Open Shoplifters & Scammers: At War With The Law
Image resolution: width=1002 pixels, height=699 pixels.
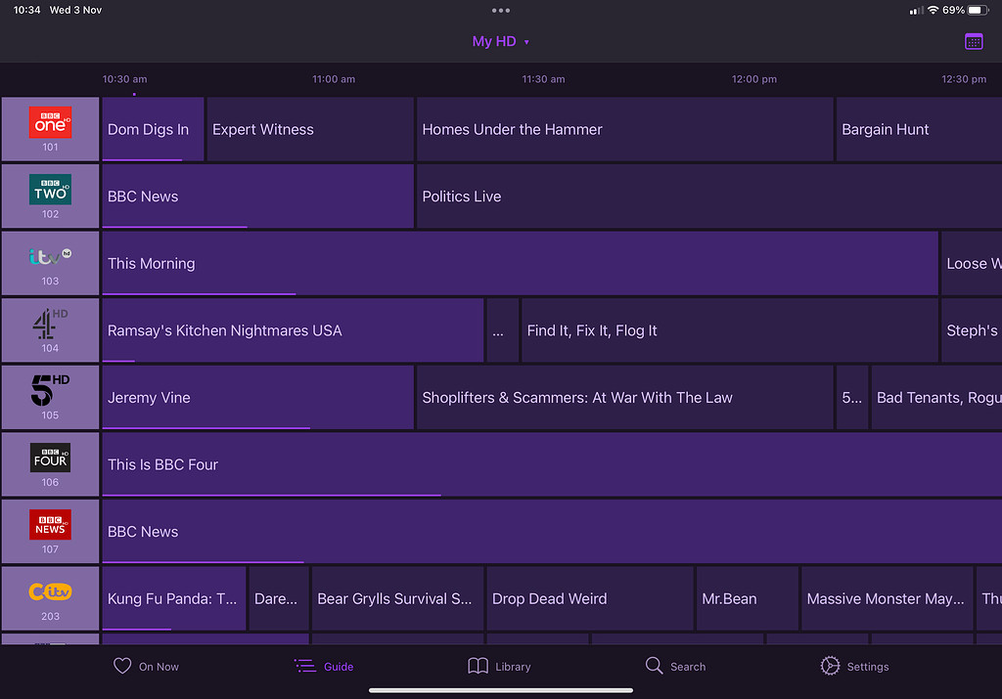[x=625, y=397]
